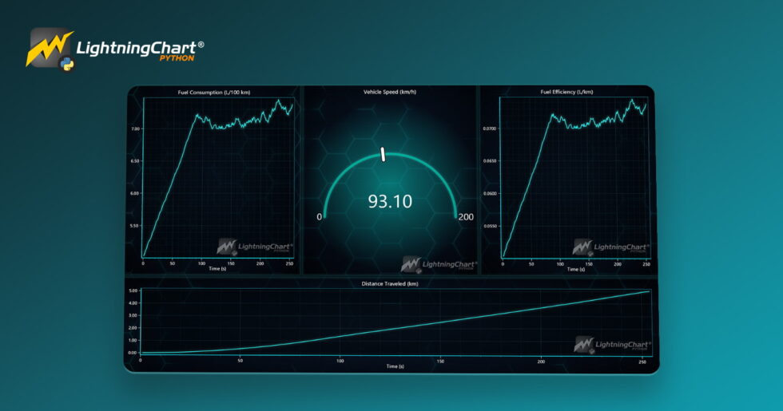The image size is (783, 411).
Task: Click the 7.00 tick on Fuel Consumption axis
Action: 135,128
